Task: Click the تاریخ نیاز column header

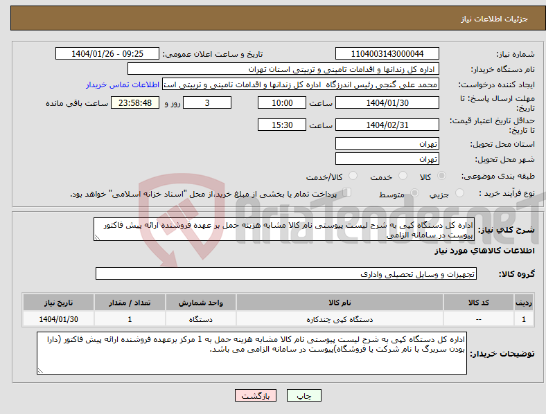Action: click(58, 303)
